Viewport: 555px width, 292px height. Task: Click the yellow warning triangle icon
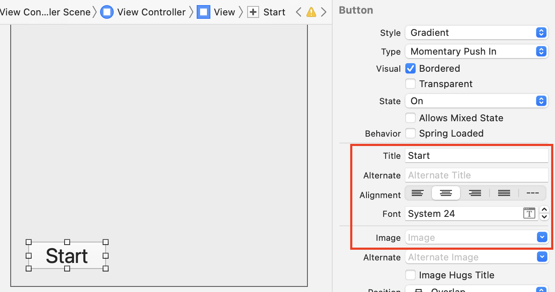pyautogui.click(x=311, y=12)
